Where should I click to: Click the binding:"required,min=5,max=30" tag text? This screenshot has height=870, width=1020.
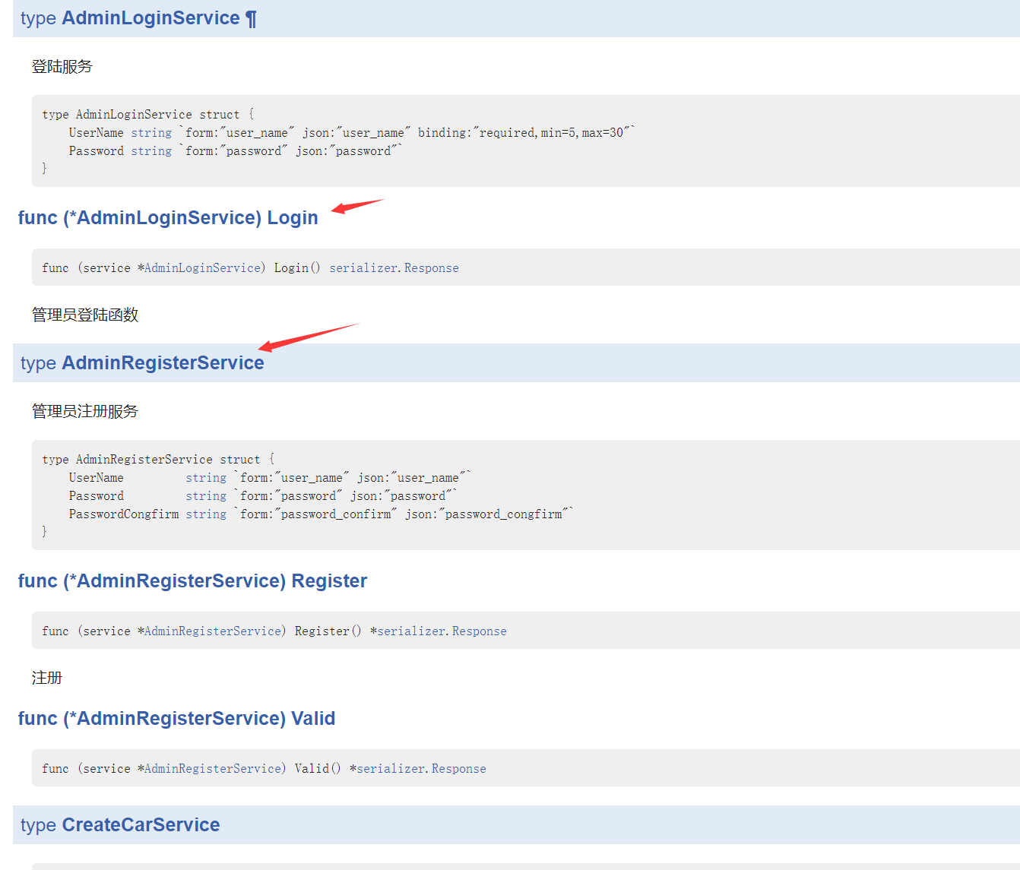click(524, 132)
